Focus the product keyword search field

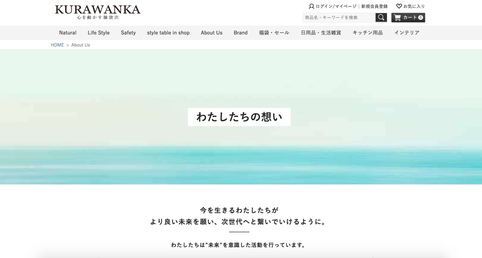(x=339, y=17)
